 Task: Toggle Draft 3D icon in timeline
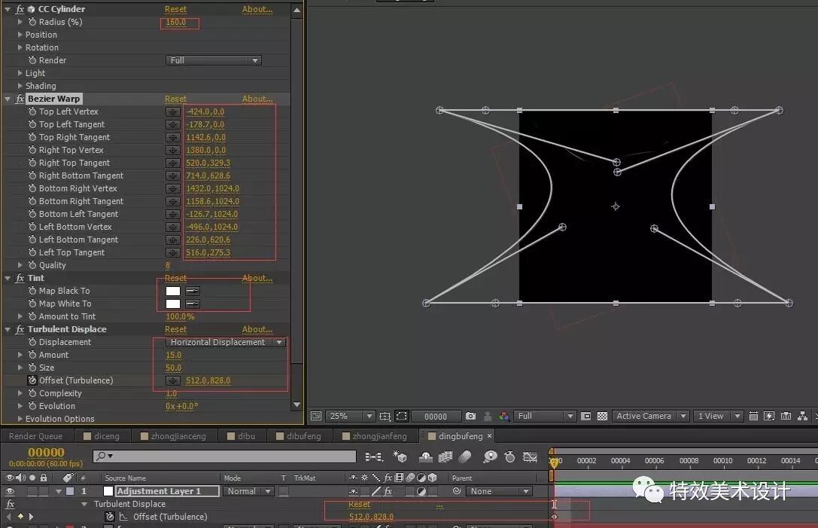(400, 457)
